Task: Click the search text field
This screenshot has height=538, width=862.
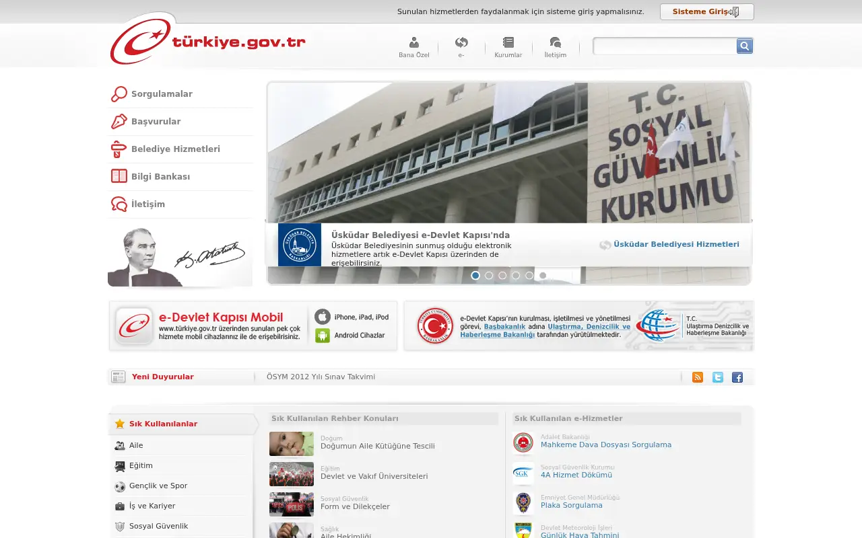Action: pos(665,46)
